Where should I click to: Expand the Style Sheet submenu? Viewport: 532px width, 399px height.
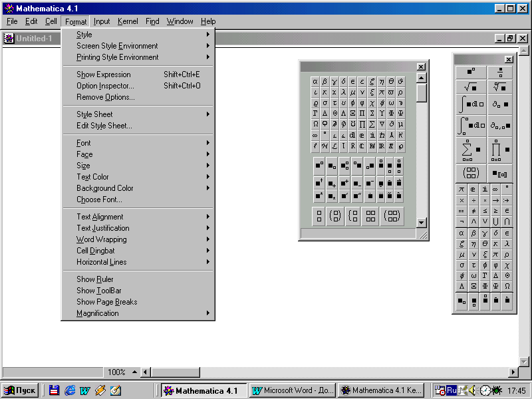[138, 114]
